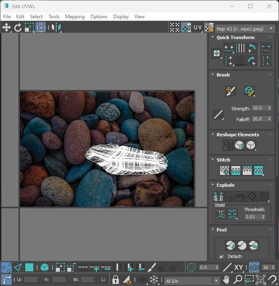Click the Quick Peel icon
Image resolution: width=279 pixels, height=286 pixels.
(230, 245)
